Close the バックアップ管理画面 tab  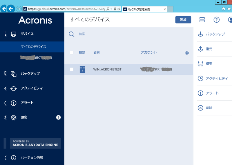[165, 9]
